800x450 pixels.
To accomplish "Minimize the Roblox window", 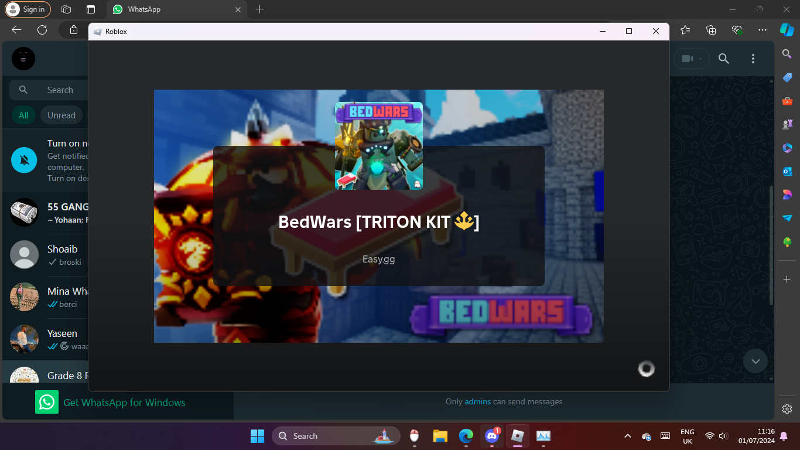I will [602, 32].
